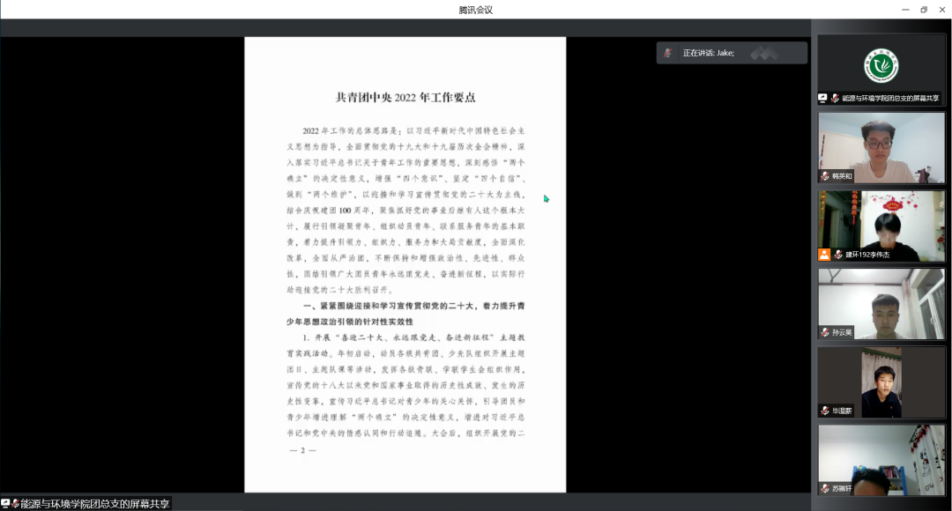The height and width of the screenshot is (511, 952).
Task: Click the mic icon on the bottom video tile
Action: (825, 488)
